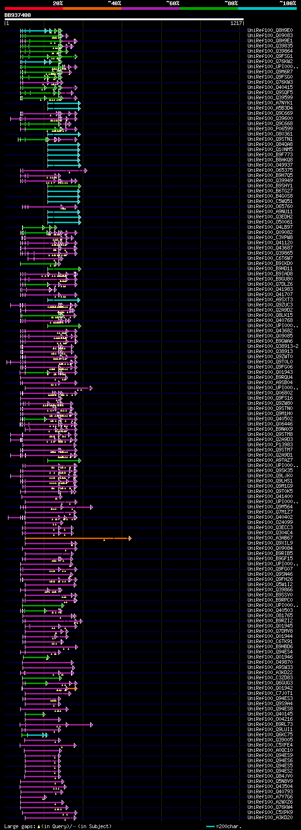Screen dimensions: 301x830
Task: Click the UniRef100_B9SHY1 label
Action: [270, 186]
